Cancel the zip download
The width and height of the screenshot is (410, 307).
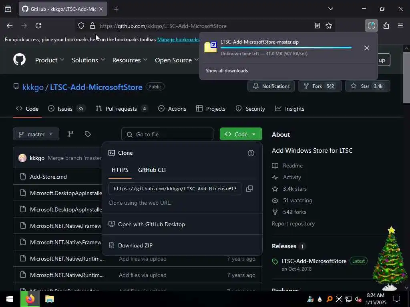[367, 48]
